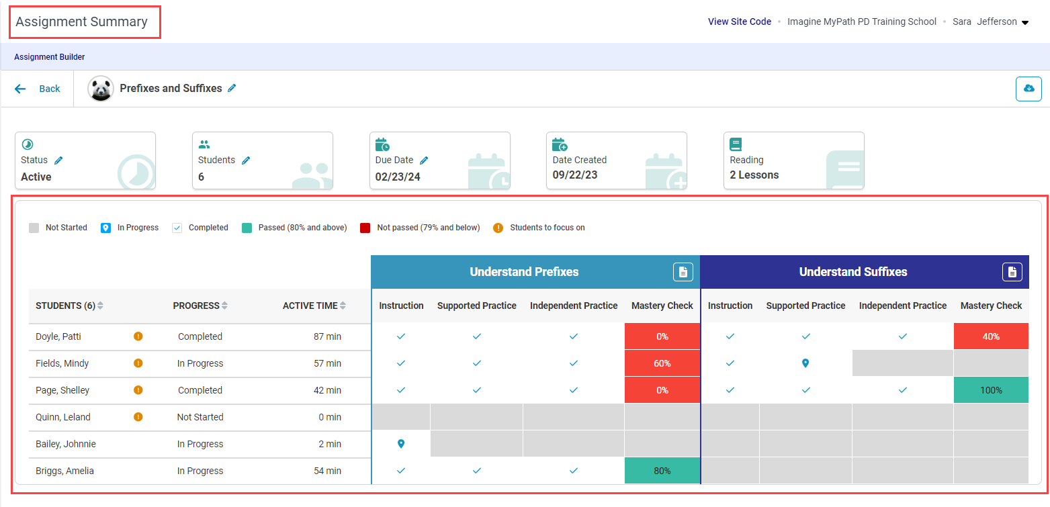Open the View Site Code link
Screen dimensions: 1050x507
pos(739,21)
